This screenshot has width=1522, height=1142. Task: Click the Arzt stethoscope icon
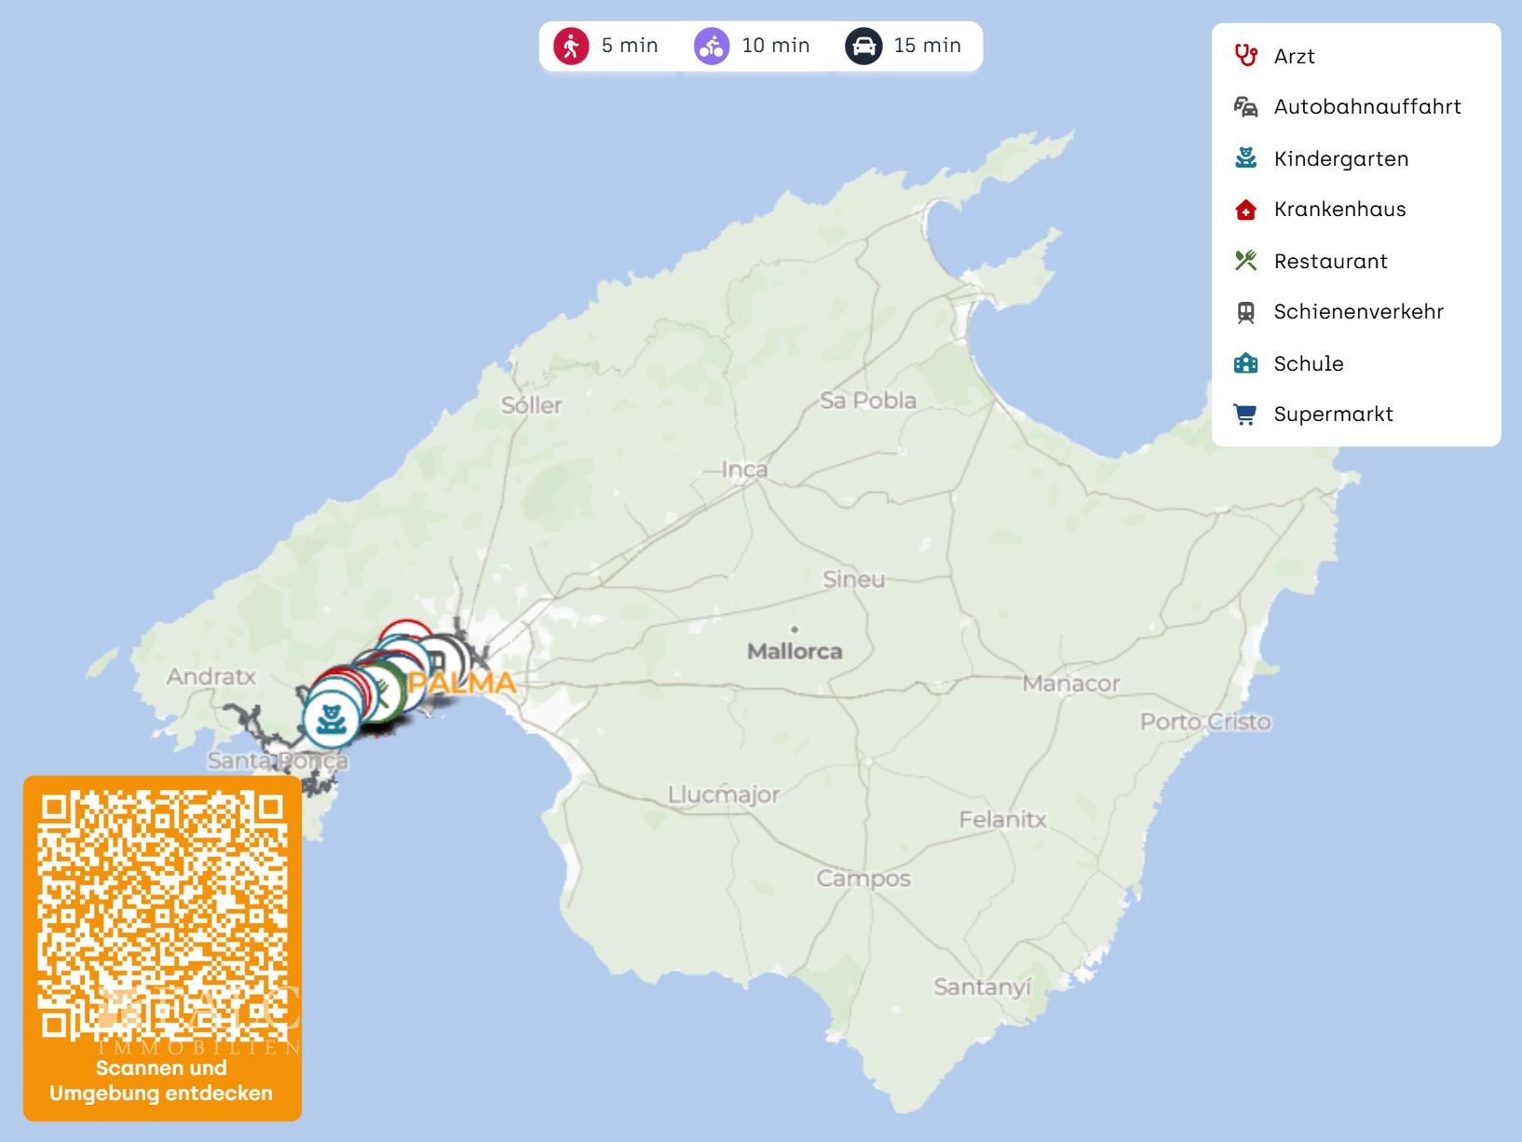pos(1245,56)
